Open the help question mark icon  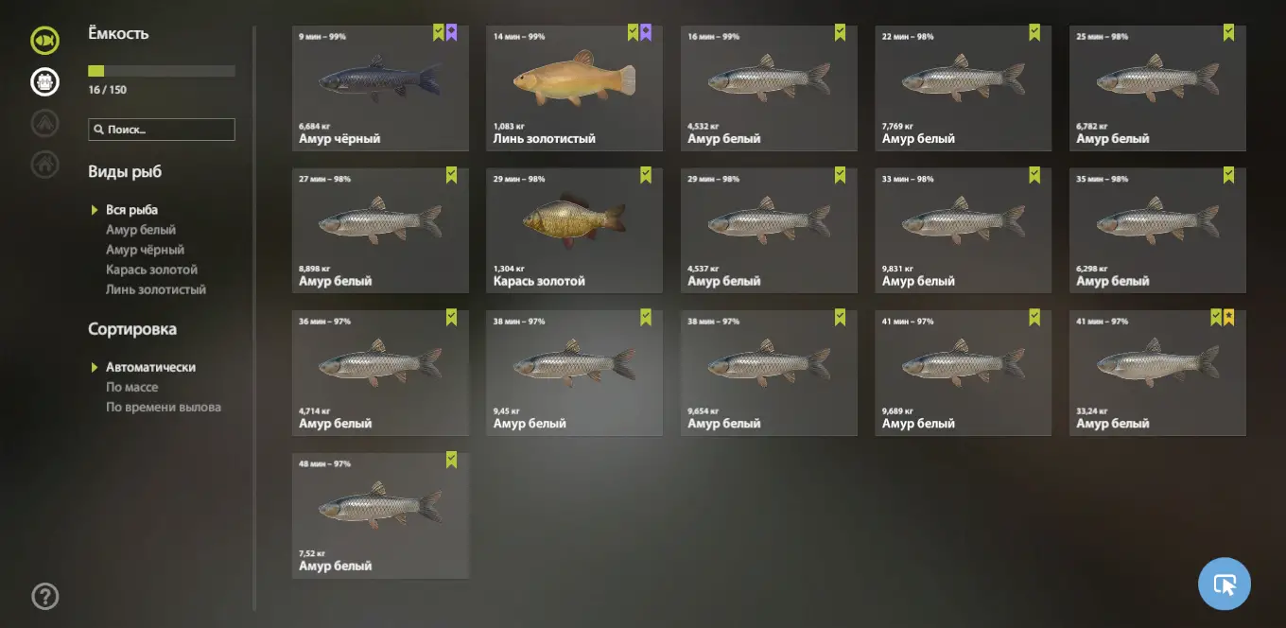click(45, 596)
